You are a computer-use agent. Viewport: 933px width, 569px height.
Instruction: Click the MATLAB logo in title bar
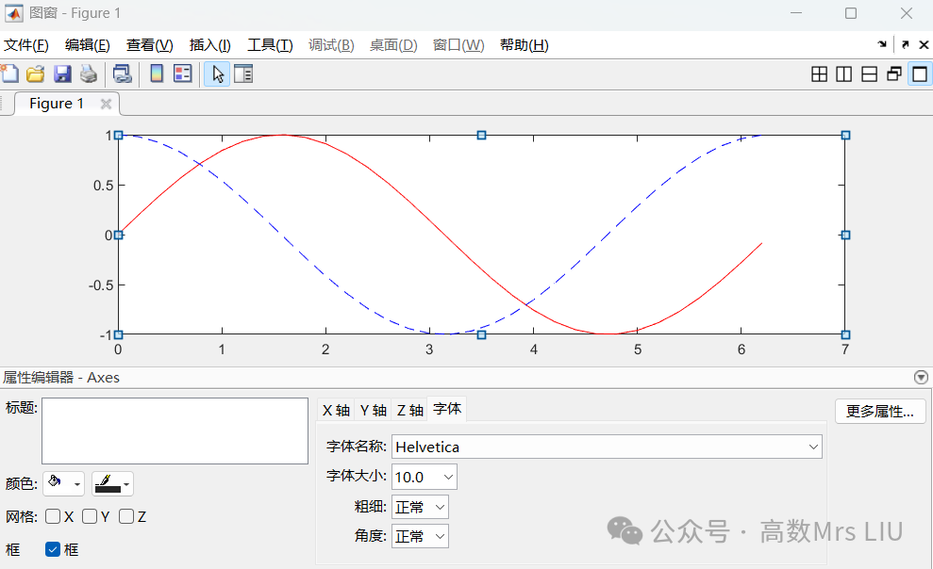(14, 13)
